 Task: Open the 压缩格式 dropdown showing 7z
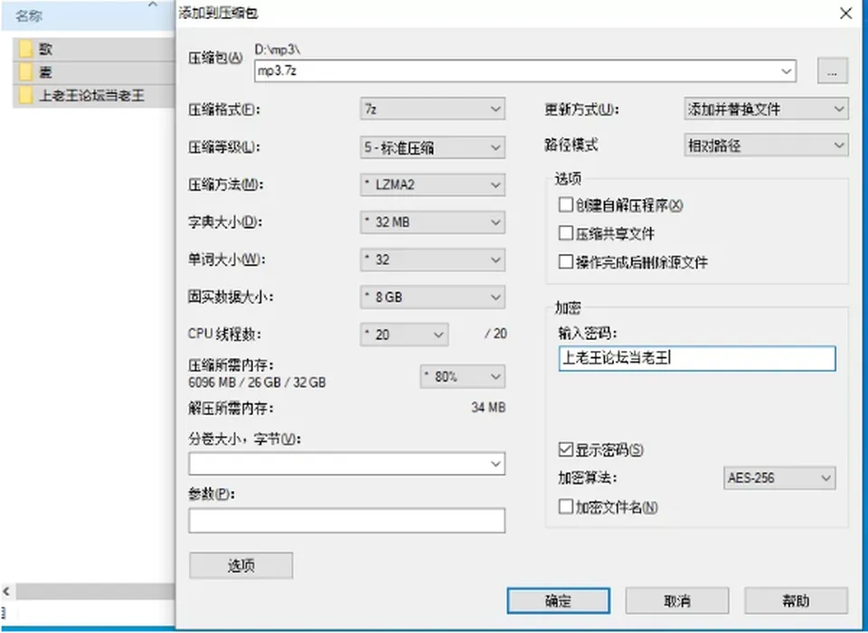click(432, 109)
